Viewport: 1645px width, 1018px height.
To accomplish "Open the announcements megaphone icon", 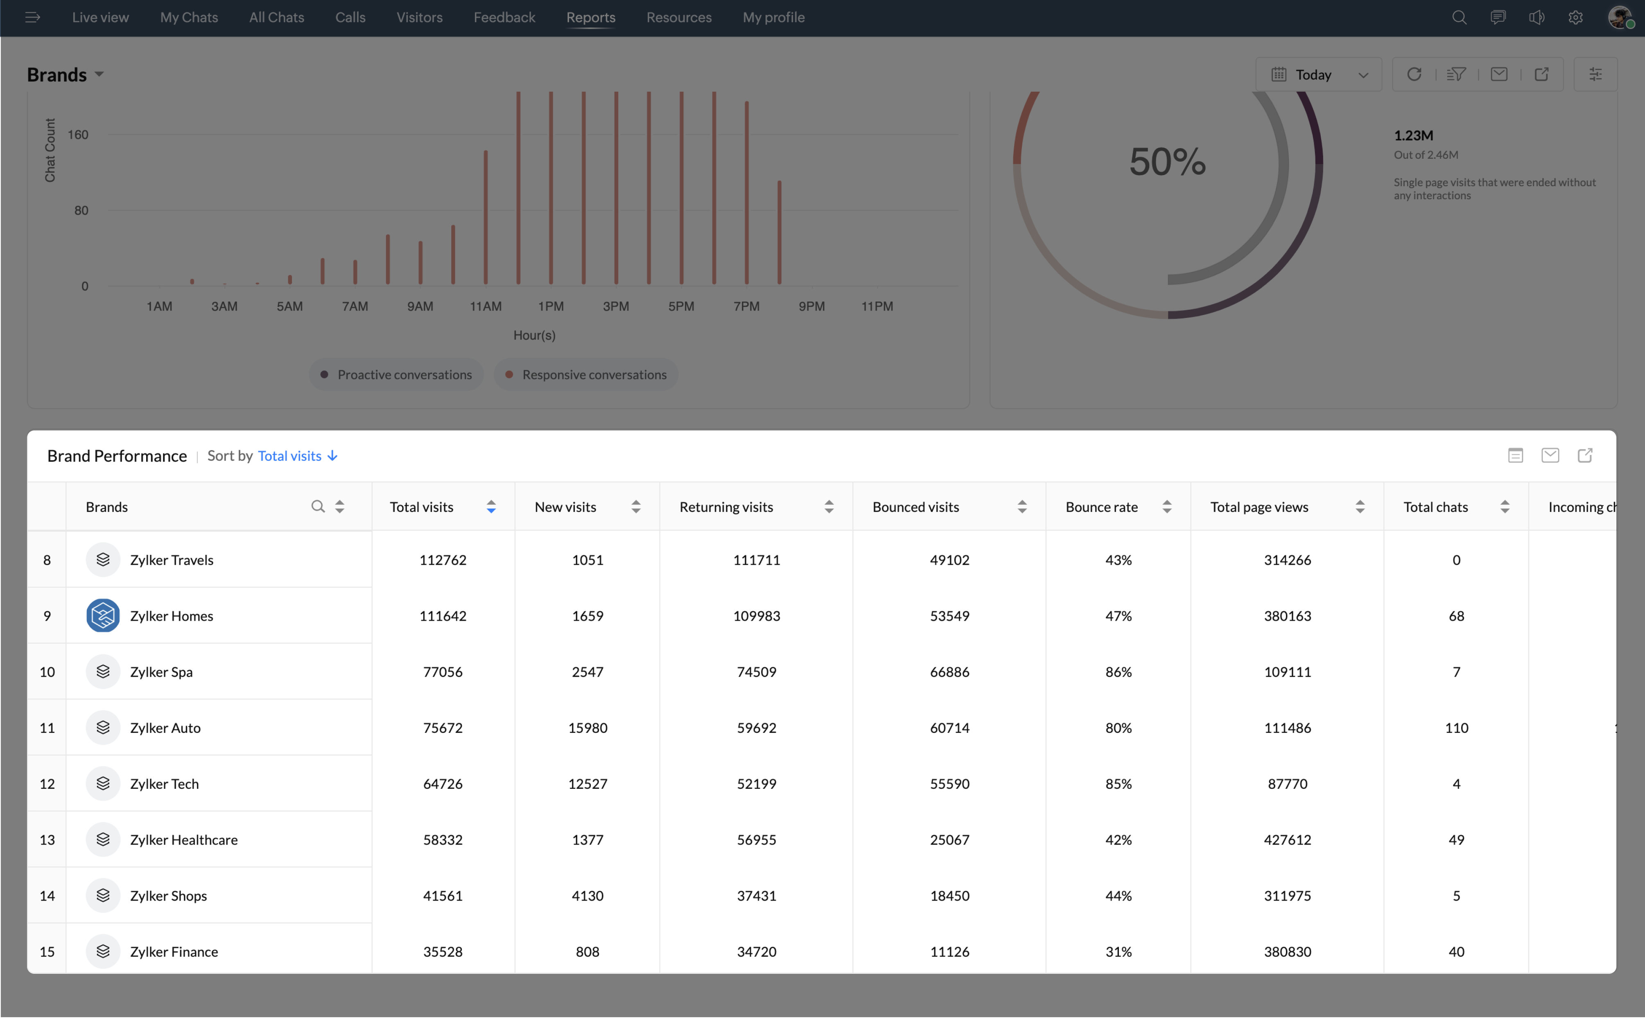I will click(x=1537, y=18).
